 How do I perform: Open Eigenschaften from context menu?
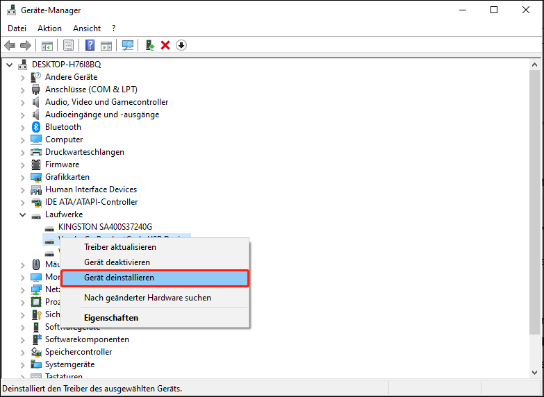(155, 318)
